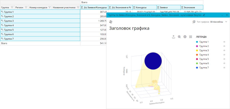
Task: Click the Заголовок графика chart title
Action: pos(129,28)
